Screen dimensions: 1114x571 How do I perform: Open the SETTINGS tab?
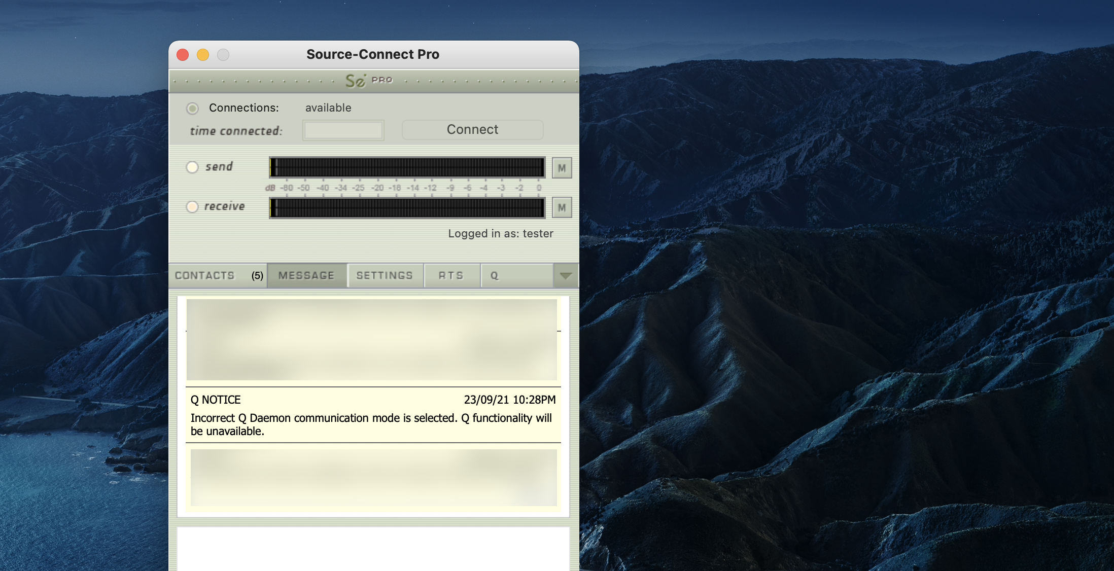(x=385, y=275)
